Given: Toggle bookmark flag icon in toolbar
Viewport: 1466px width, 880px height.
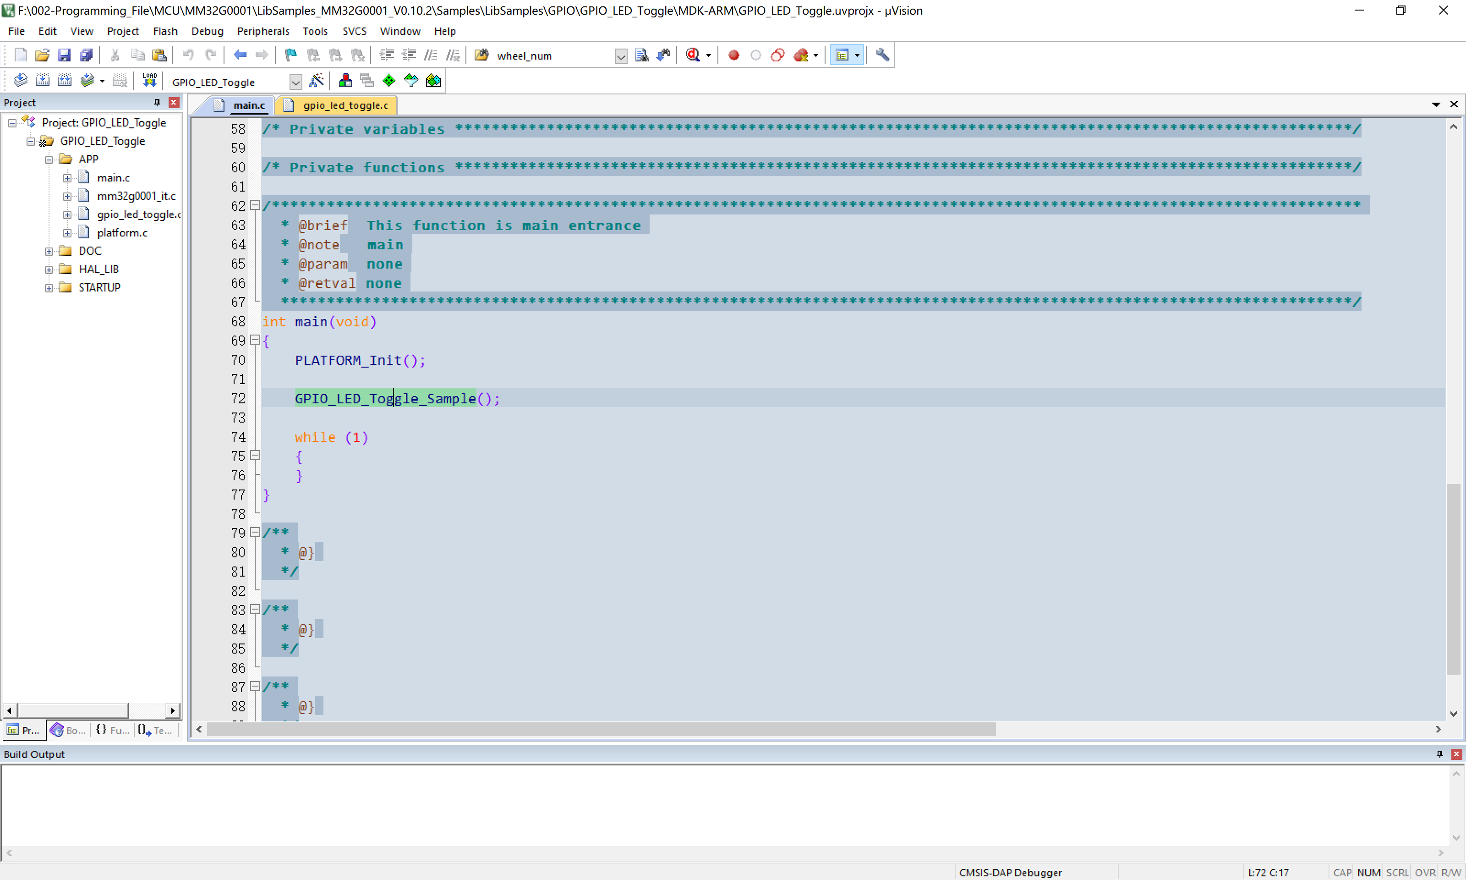Looking at the screenshot, I should click(290, 55).
